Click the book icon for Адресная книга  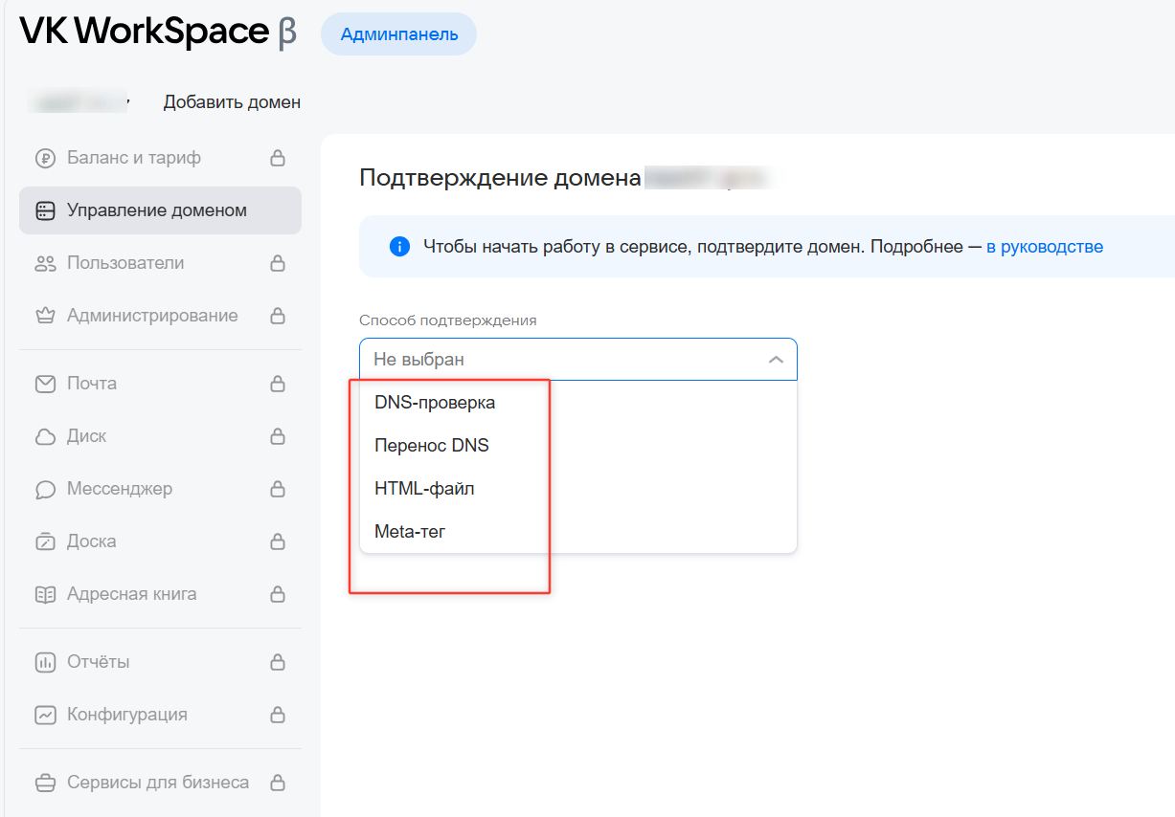[45, 594]
